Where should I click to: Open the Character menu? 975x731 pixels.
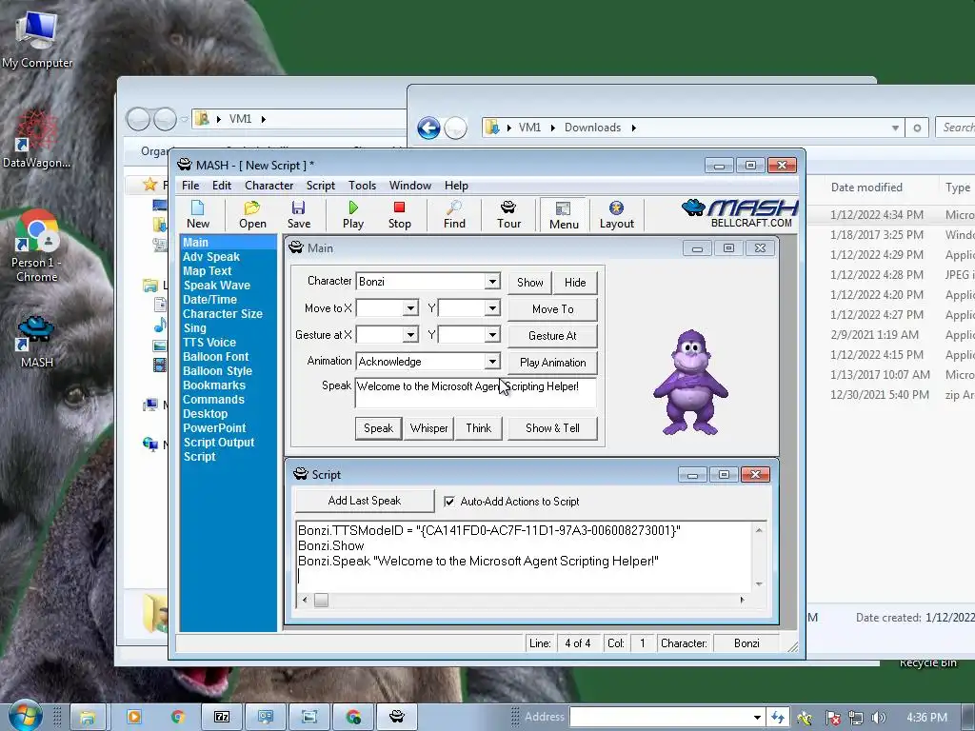pos(269,186)
